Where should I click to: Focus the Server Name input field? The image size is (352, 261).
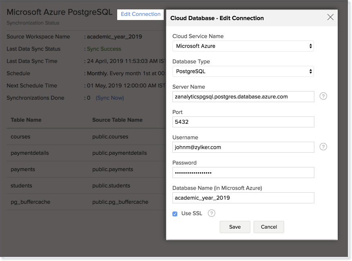(243, 97)
